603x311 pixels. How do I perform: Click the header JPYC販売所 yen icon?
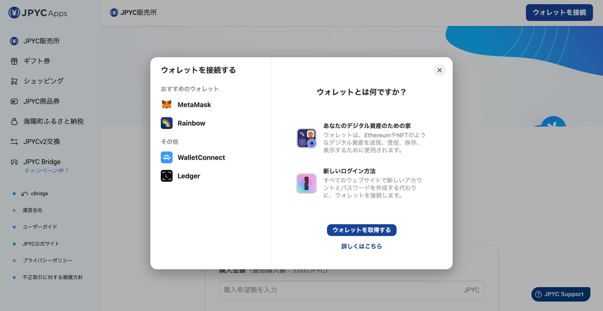pyautogui.click(x=114, y=13)
